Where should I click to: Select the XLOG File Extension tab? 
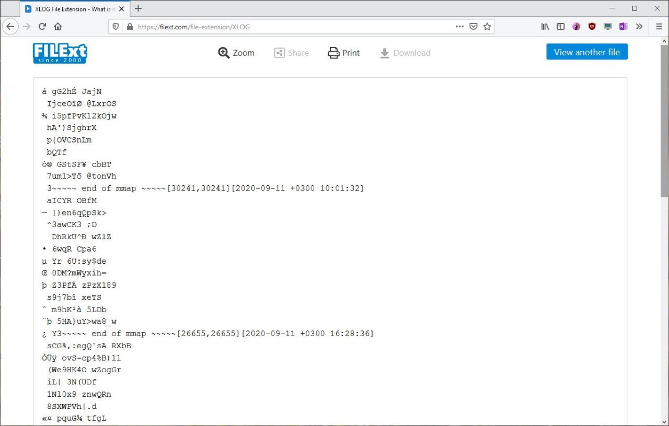(x=76, y=9)
